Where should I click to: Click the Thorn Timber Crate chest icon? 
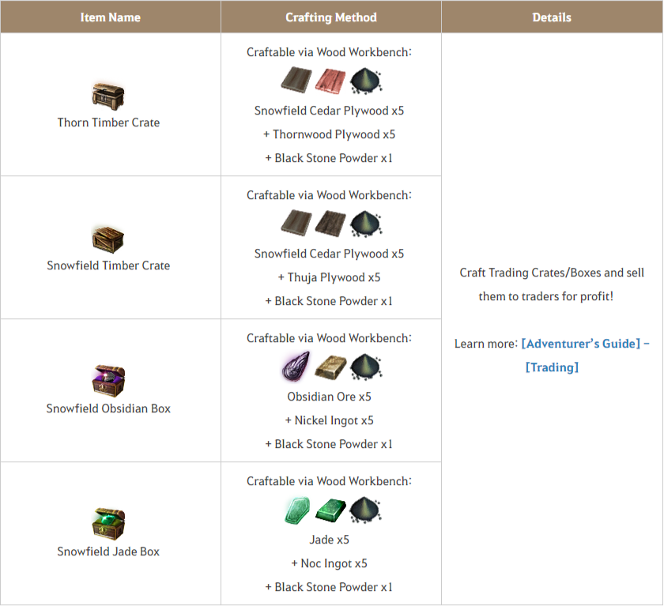point(108,96)
